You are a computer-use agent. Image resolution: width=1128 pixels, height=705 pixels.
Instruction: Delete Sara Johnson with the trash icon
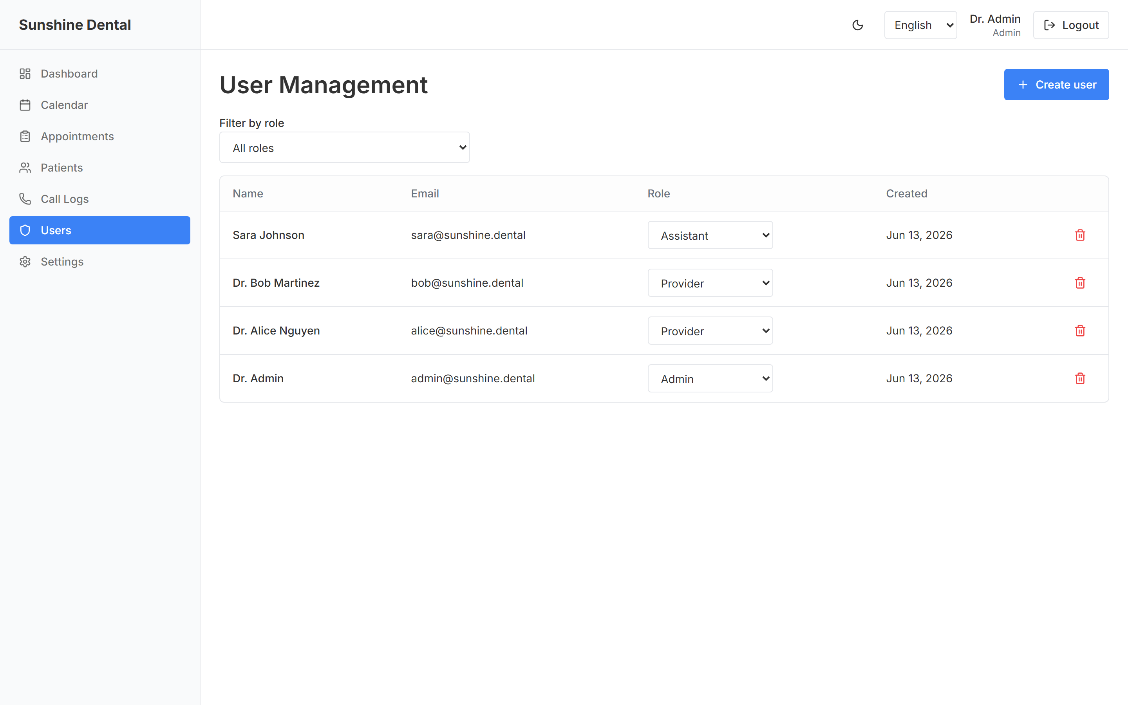pyautogui.click(x=1080, y=235)
